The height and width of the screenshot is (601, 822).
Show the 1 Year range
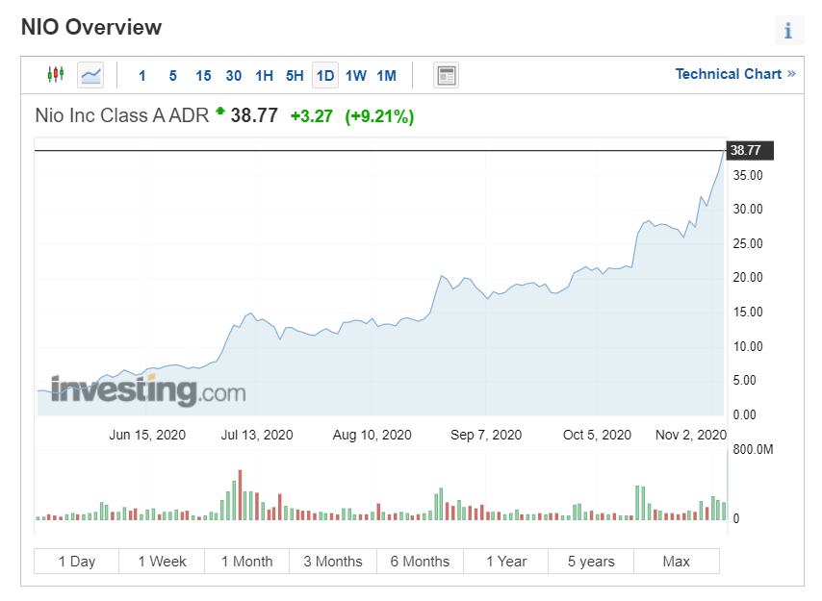click(x=506, y=562)
